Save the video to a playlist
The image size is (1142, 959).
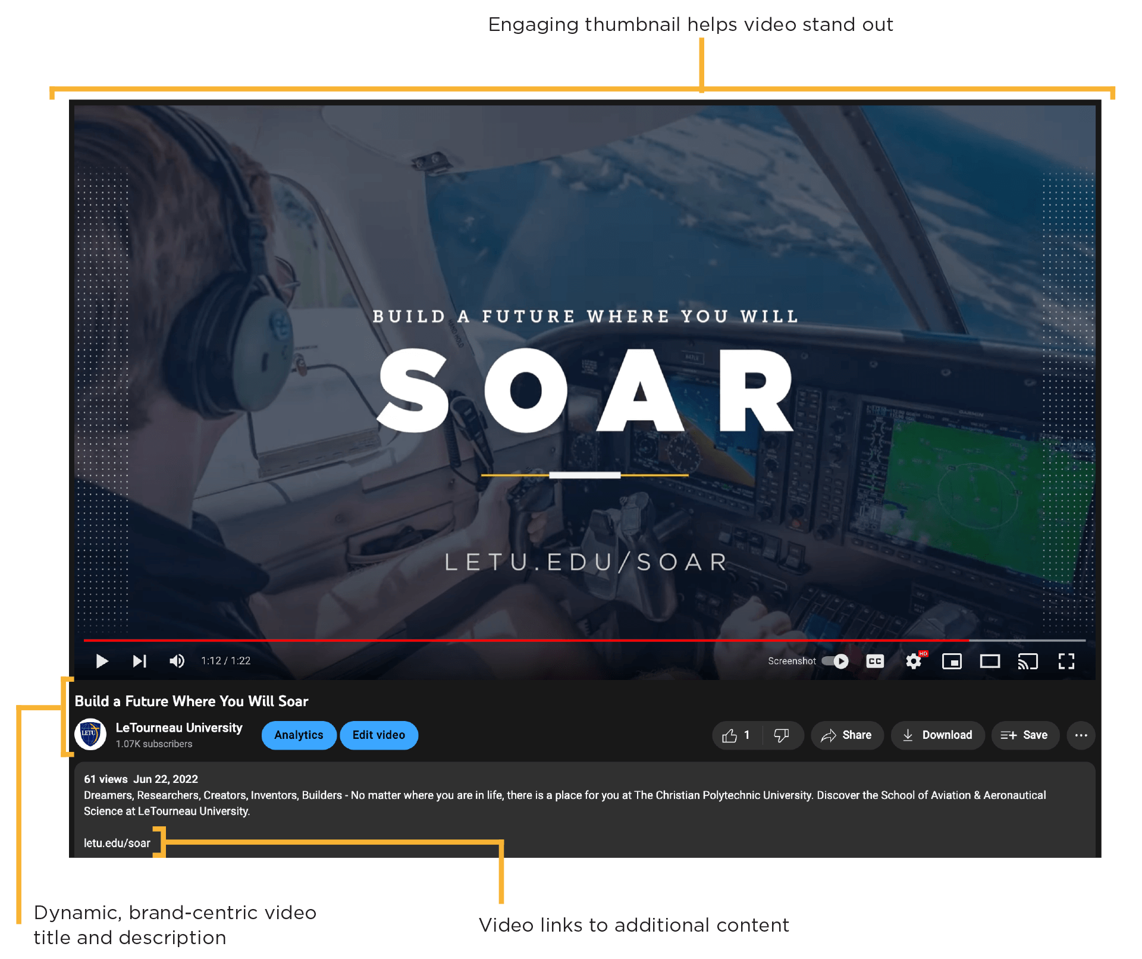click(x=1025, y=735)
